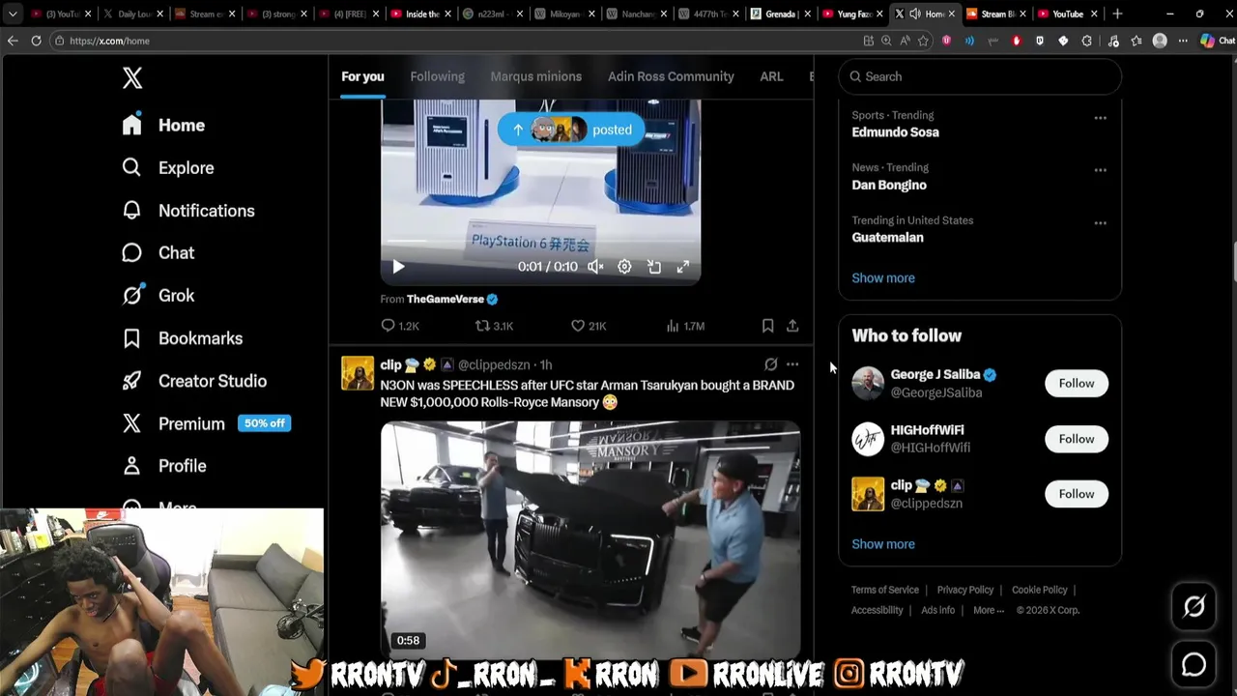Switch to the YouTube browser tab
This screenshot has height=696, width=1237.
pos(1067,14)
